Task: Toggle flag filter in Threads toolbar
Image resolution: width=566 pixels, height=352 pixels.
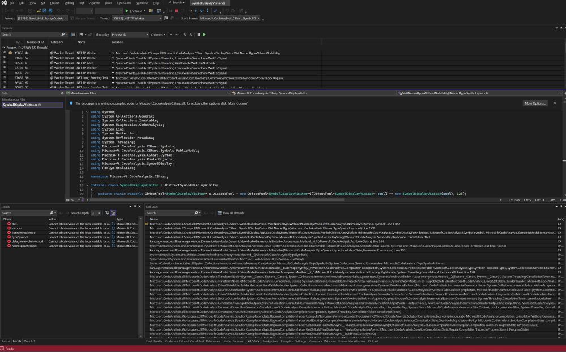Action: tap(81, 34)
